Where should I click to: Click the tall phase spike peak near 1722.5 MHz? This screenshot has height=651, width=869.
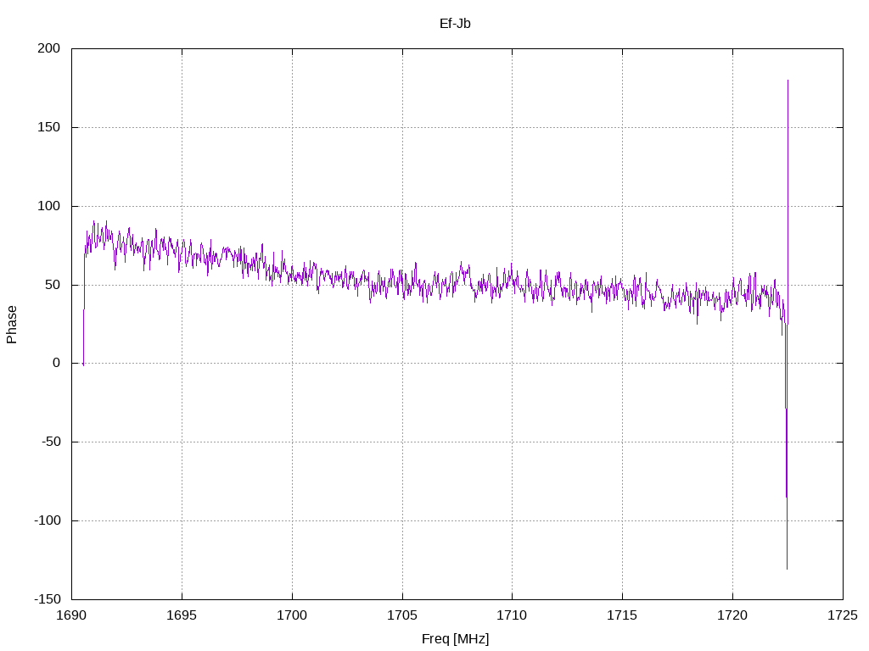(x=788, y=81)
